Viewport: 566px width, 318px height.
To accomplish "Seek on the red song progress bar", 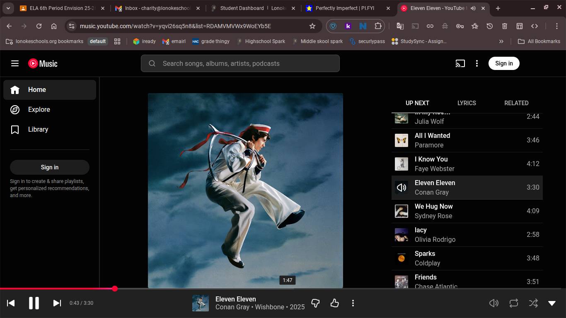I will tap(283, 289).
